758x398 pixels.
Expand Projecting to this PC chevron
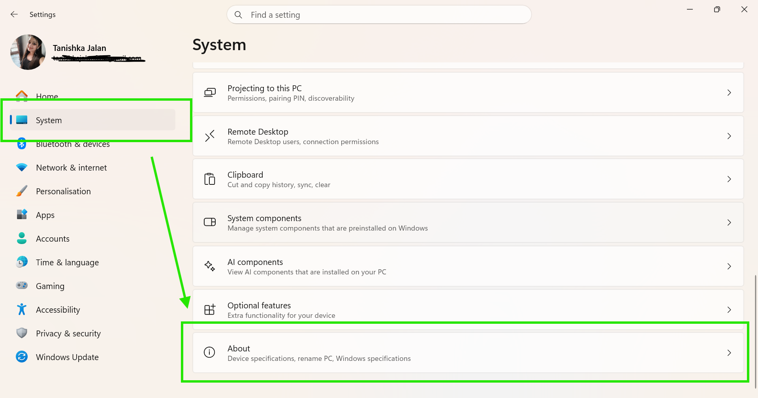coord(729,92)
